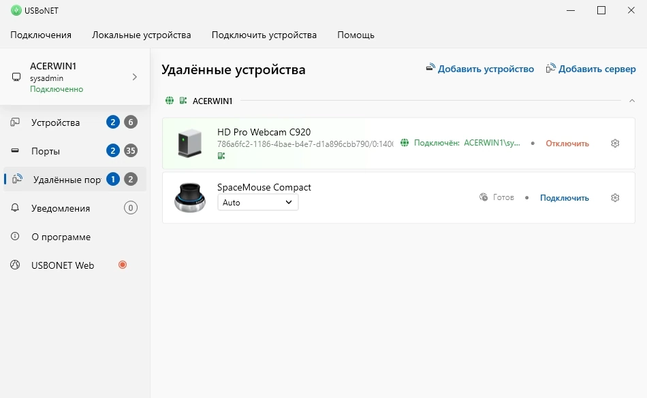Click the Готов status text

tap(503, 197)
